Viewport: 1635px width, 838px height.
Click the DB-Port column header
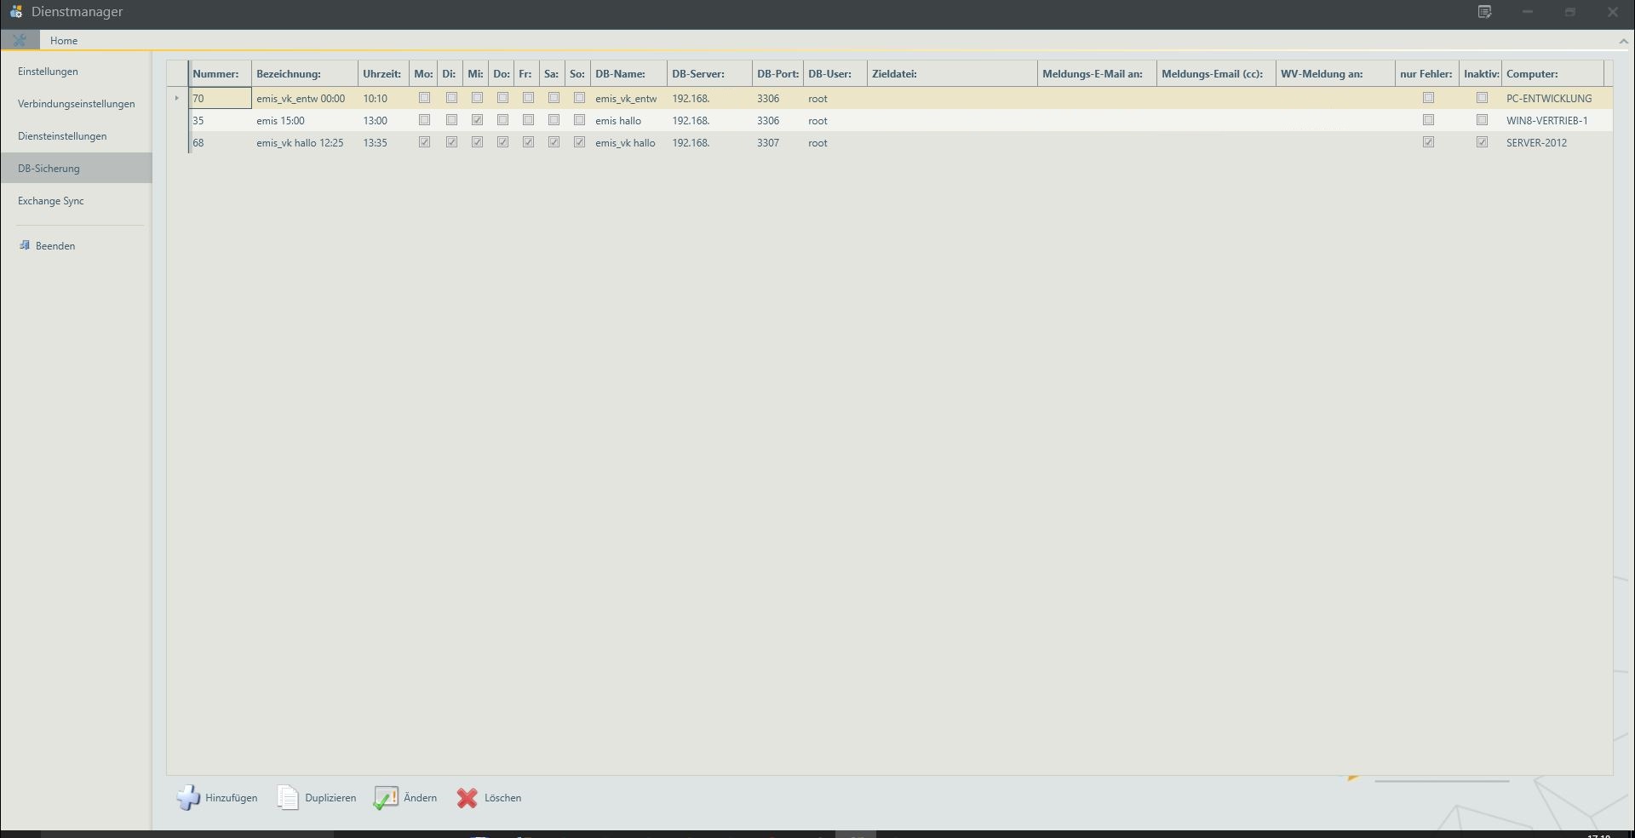(777, 74)
